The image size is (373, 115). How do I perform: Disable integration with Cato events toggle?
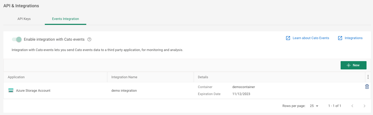coord(17,40)
